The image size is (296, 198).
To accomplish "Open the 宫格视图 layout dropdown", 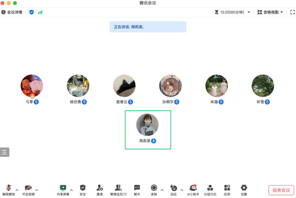I will [270, 12].
